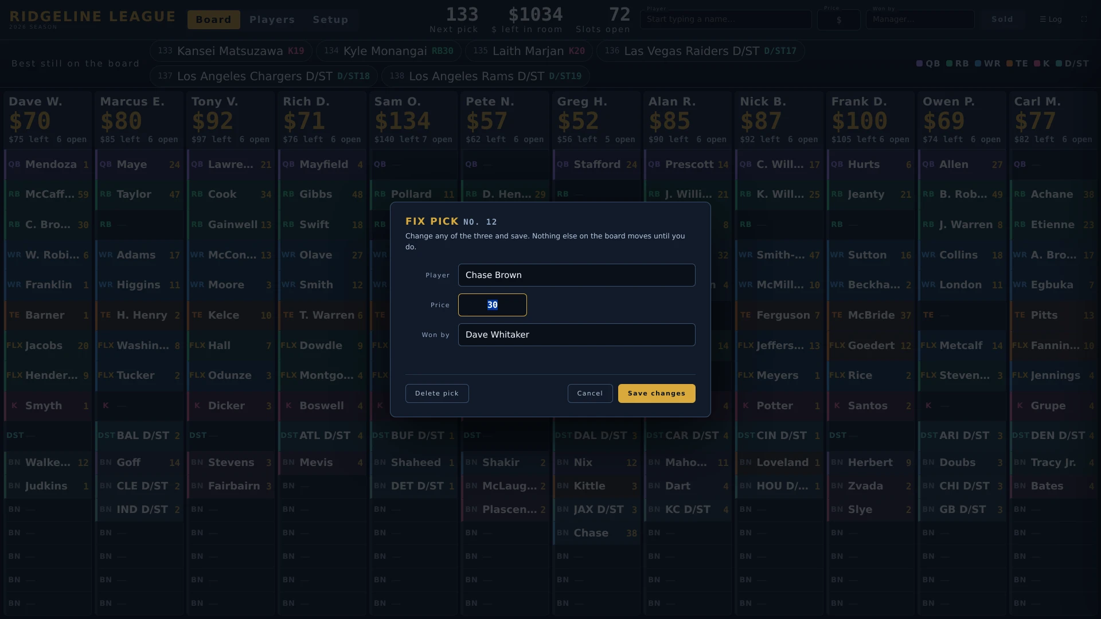
Task: Select the Grupe K pick
Action: pos(1053,406)
